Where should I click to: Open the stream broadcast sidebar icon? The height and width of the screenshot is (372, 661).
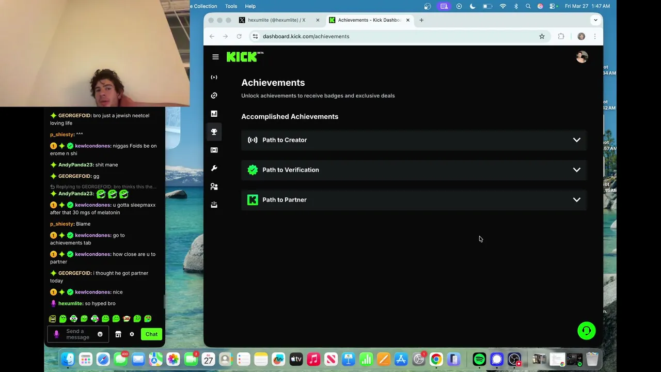point(214,78)
